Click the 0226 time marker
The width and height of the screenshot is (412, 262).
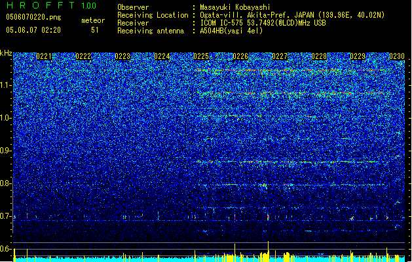click(240, 56)
